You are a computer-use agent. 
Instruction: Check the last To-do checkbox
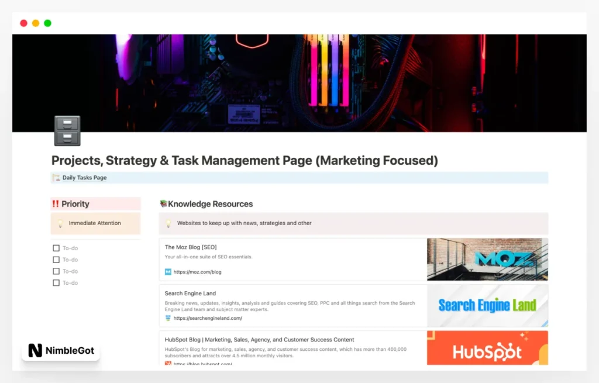point(56,282)
